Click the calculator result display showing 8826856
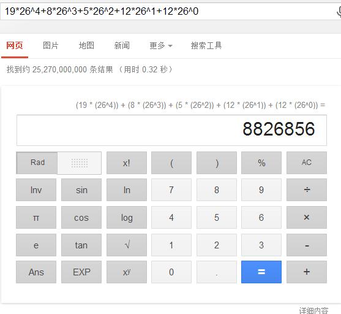This screenshot has height=314, width=341. point(171,130)
